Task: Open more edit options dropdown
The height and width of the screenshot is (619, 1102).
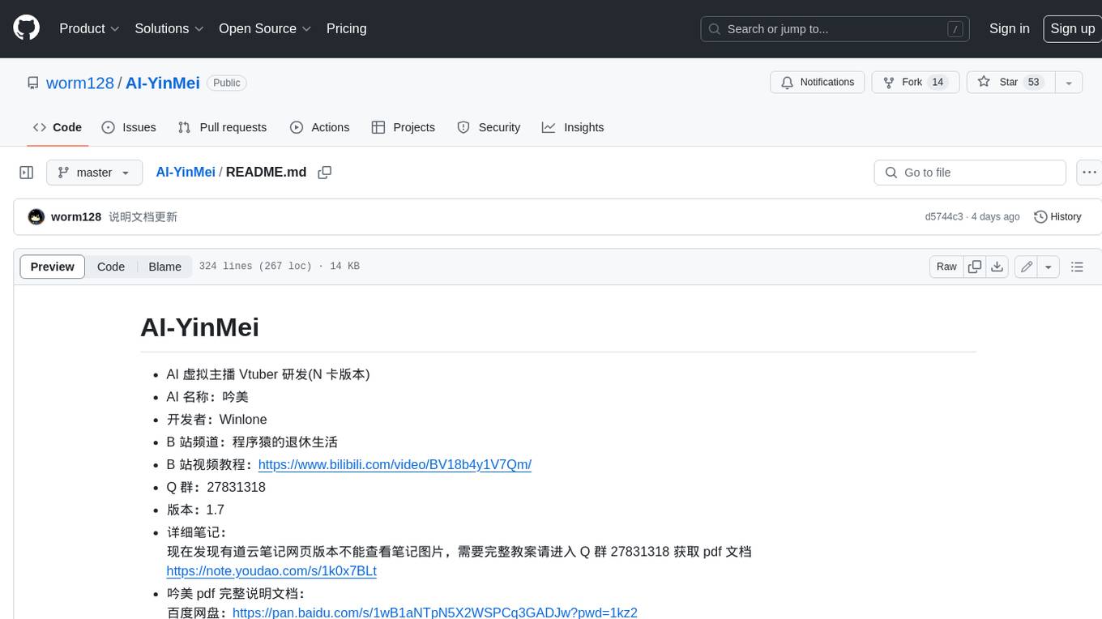Action: pyautogui.click(x=1049, y=267)
